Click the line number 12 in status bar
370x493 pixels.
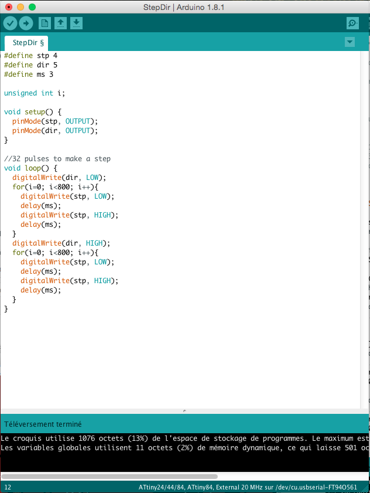pos(8,487)
